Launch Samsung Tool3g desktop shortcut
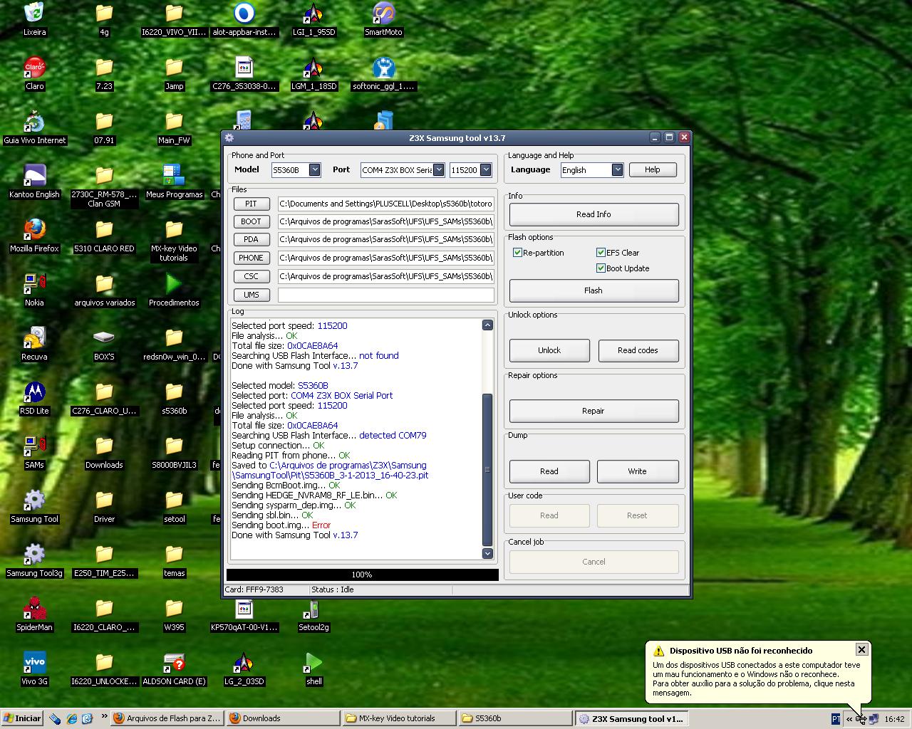The width and height of the screenshot is (912, 729). (34, 560)
